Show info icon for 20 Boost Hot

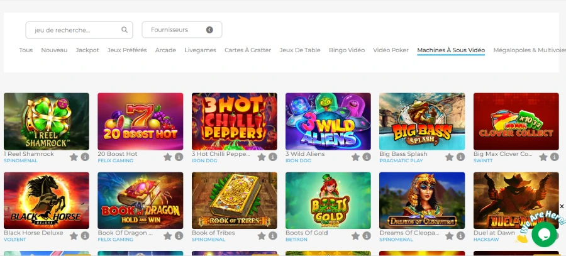(x=179, y=157)
